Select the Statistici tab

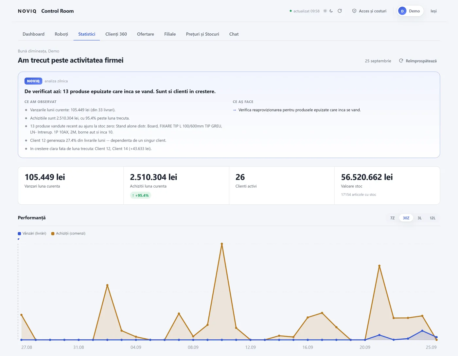87,34
